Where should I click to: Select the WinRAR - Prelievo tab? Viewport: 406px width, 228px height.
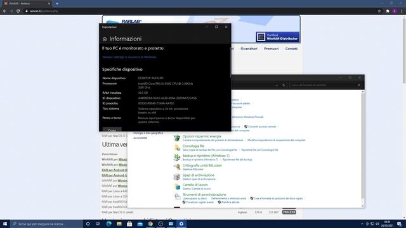click(27, 4)
